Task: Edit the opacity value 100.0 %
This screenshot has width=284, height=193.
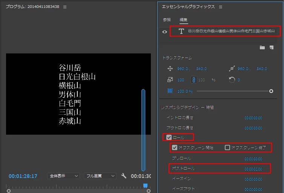Action: click(x=185, y=91)
